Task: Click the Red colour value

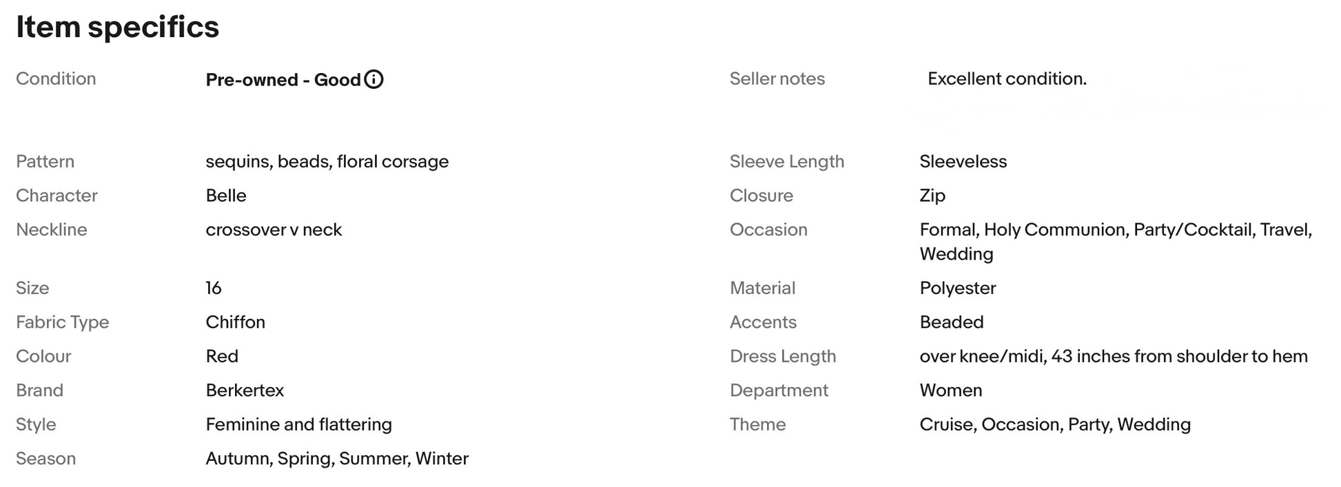Action: pos(222,356)
